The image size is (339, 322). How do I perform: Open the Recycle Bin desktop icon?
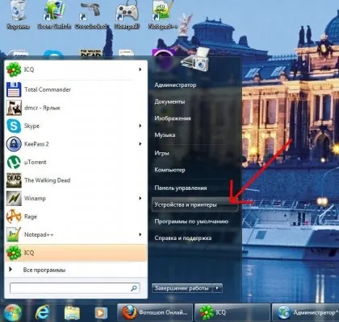(x=18, y=14)
